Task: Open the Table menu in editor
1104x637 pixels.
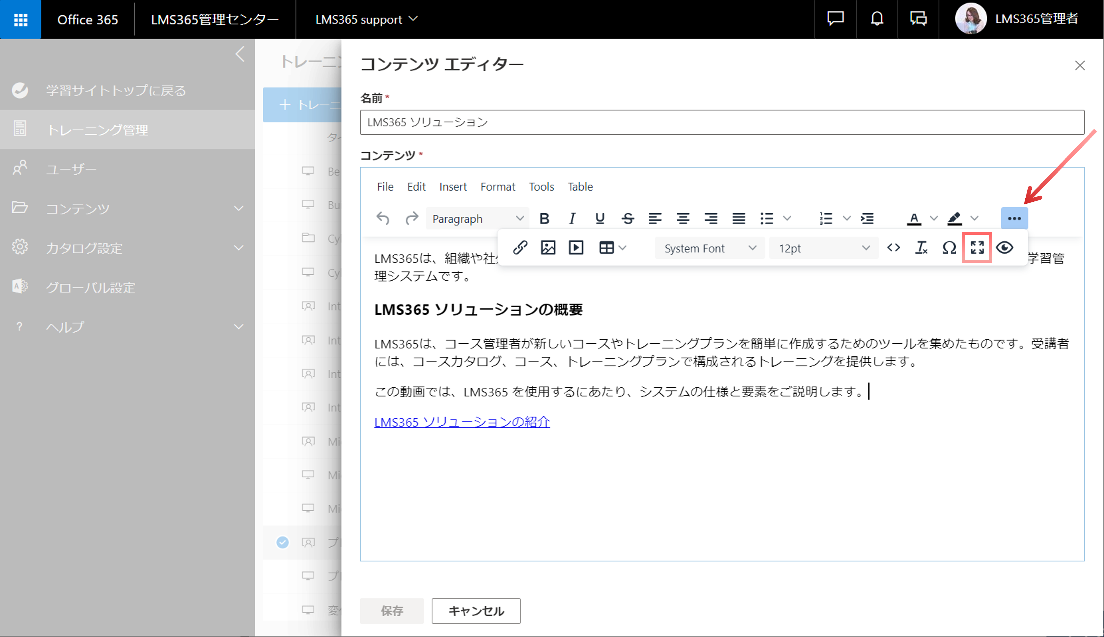Action: tap(580, 187)
